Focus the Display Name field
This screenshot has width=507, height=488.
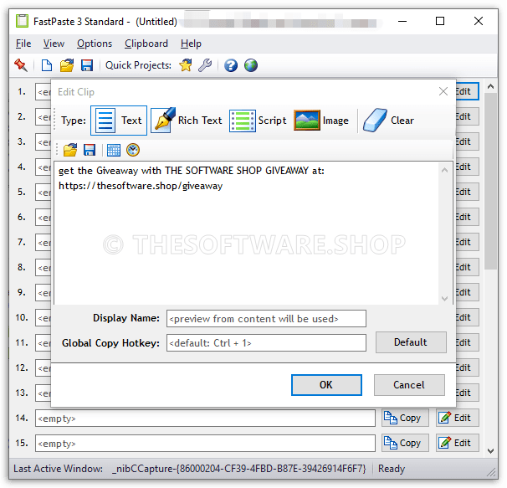[x=266, y=319]
